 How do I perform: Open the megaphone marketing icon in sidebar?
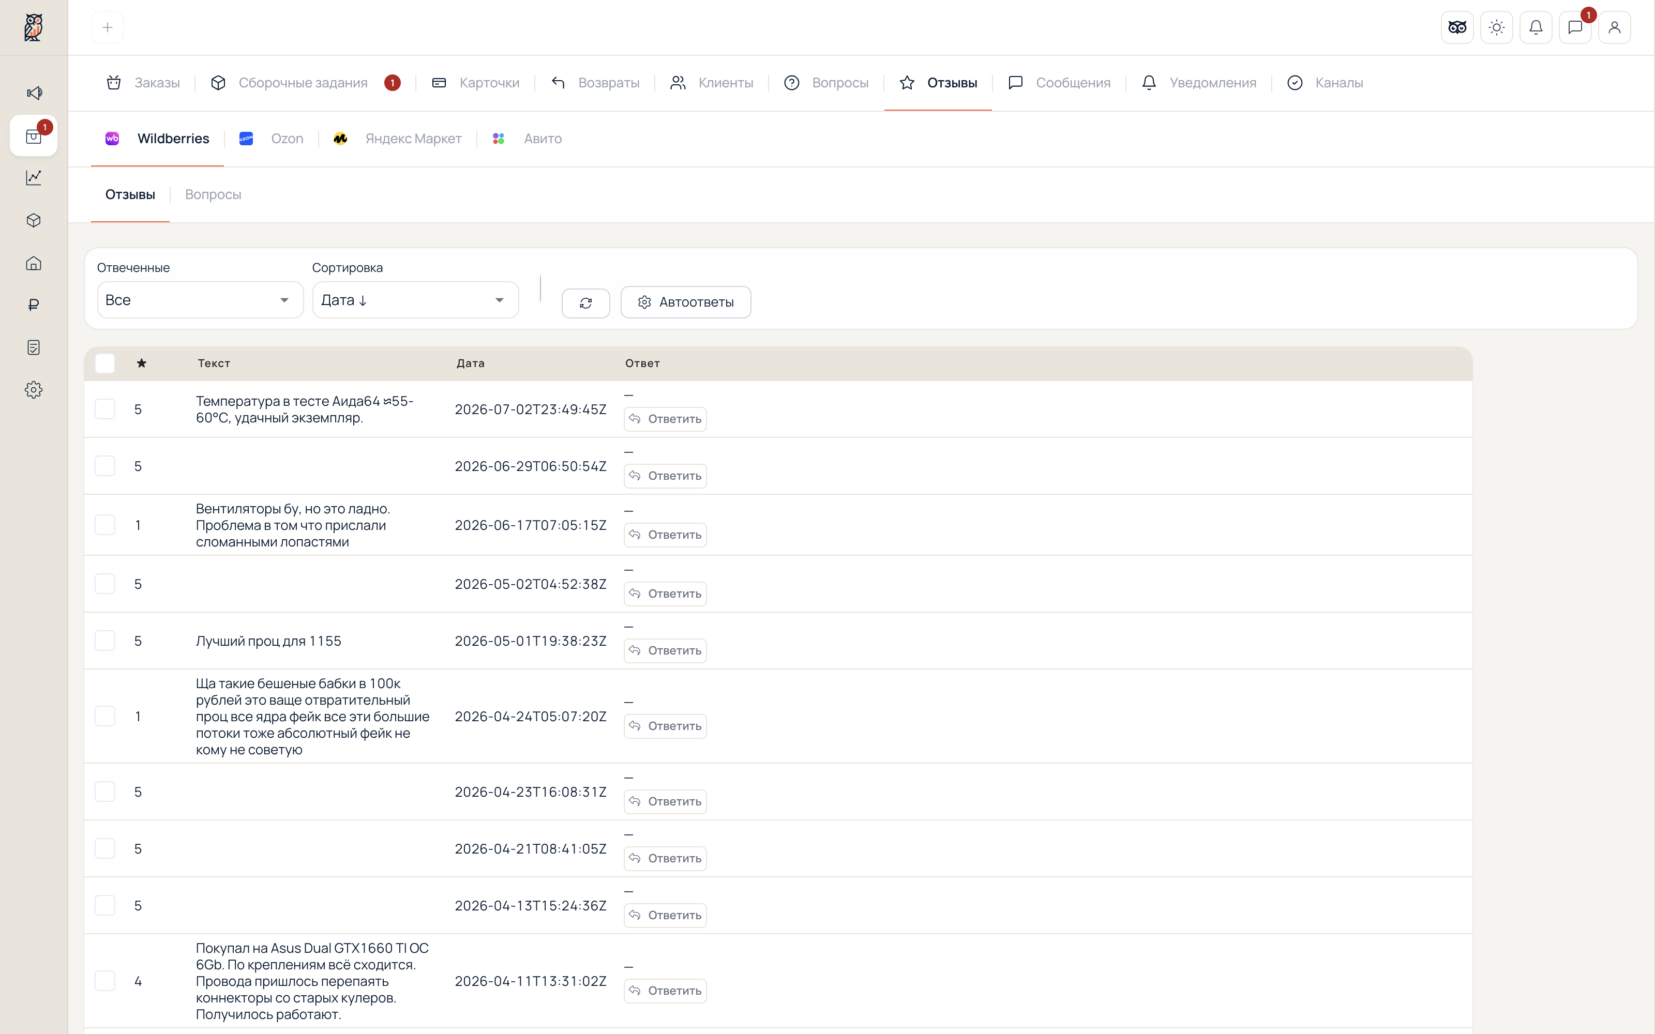[x=34, y=93]
